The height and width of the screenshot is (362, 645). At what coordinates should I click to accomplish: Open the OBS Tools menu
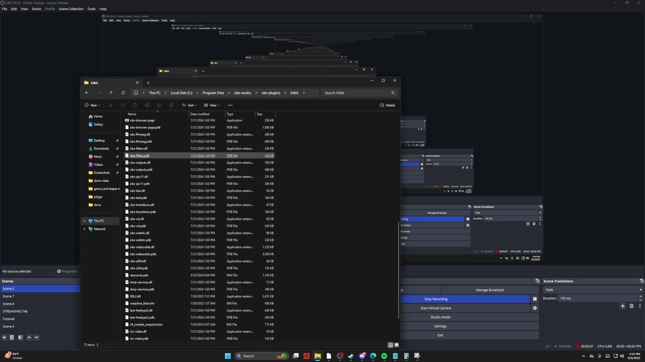tap(91, 9)
